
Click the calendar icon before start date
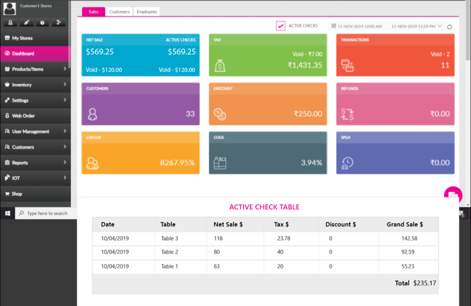click(x=334, y=26)
